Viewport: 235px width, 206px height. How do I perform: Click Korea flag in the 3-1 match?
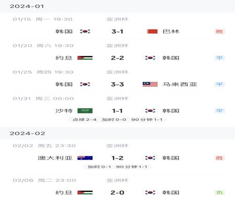[85, 31]
